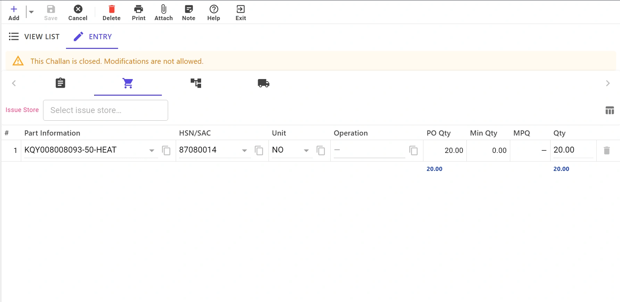Copy the Operation value icon
620x302 pixels.
click(x=414, y=150)
